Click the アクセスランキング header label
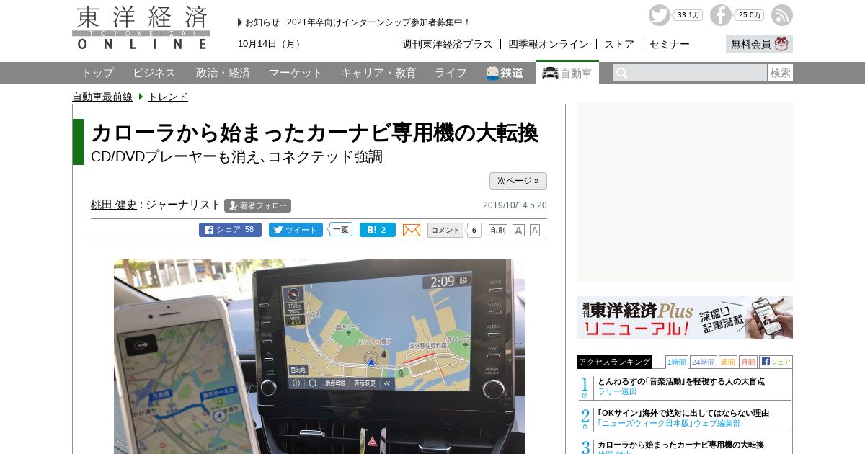 point(614,362)
